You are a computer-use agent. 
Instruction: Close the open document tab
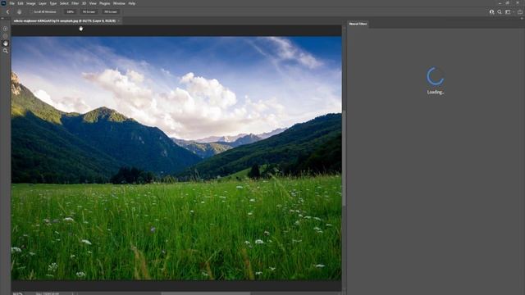(119, 20)
